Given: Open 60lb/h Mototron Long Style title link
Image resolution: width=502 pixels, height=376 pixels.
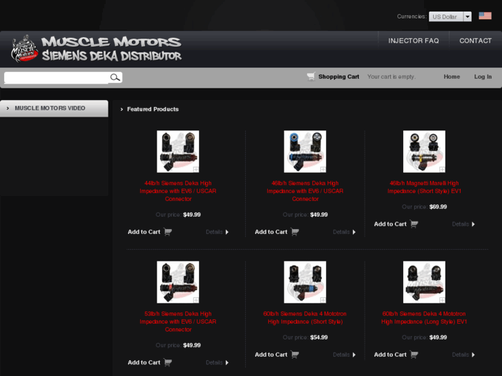Looking at the screenshot, I should tap(424, 318).
